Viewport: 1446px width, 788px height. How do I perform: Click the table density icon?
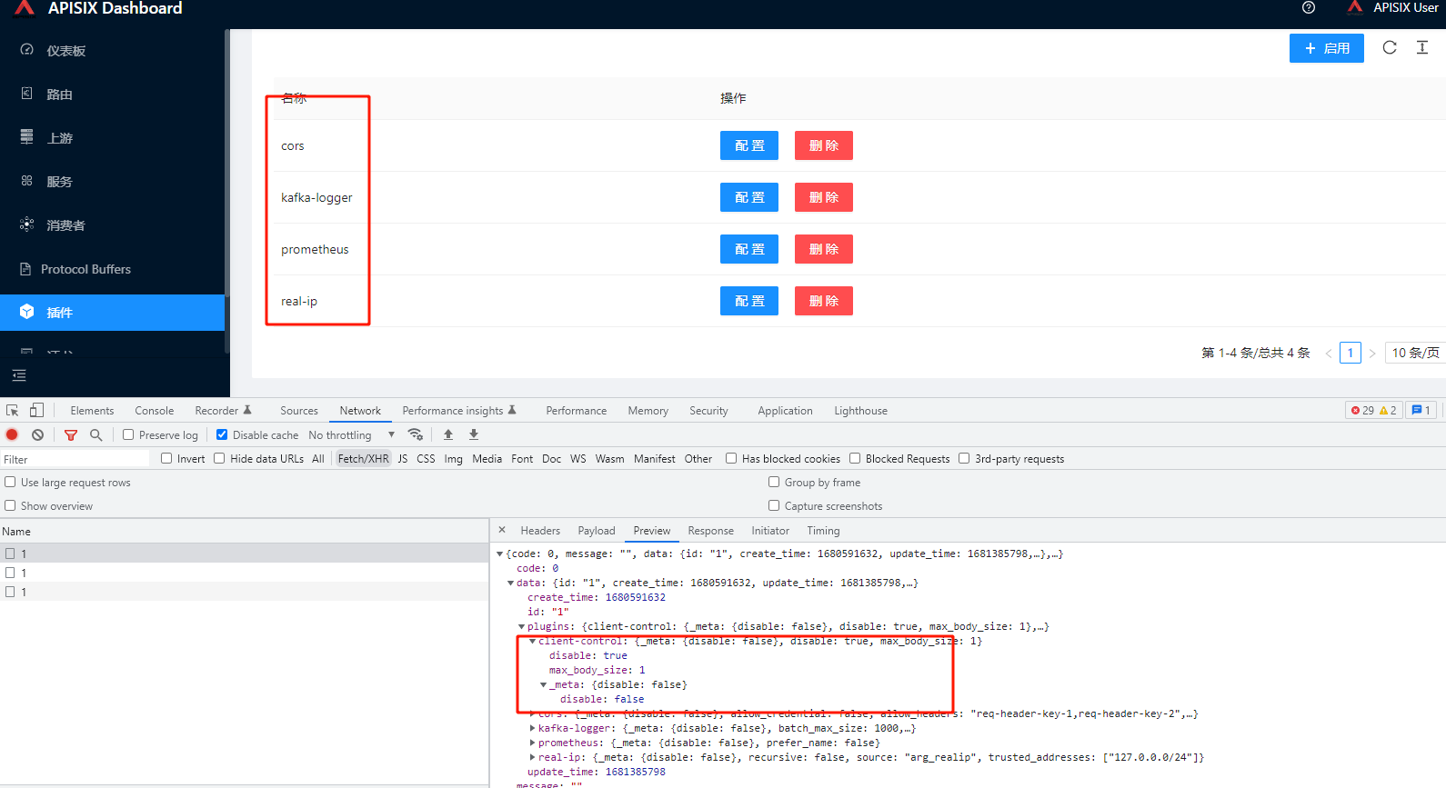pyautogui.click(x=1422, y=47)
